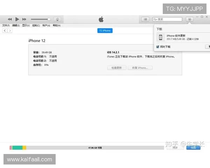
Task: Toggle the list view icon
Action: tap(145, 19)
